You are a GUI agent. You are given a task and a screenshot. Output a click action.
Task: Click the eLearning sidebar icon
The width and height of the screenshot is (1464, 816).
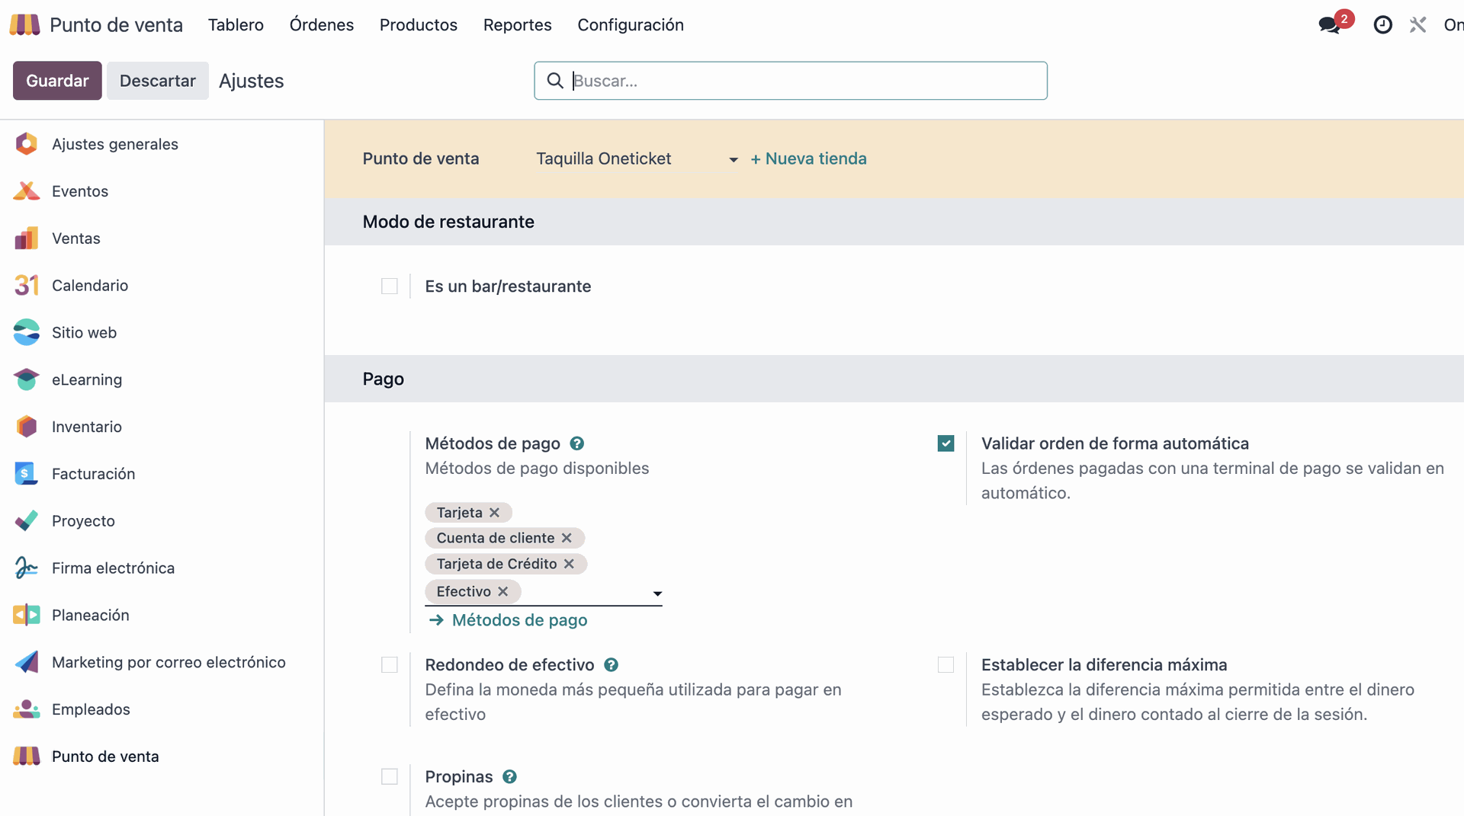[x=27, y=379]
